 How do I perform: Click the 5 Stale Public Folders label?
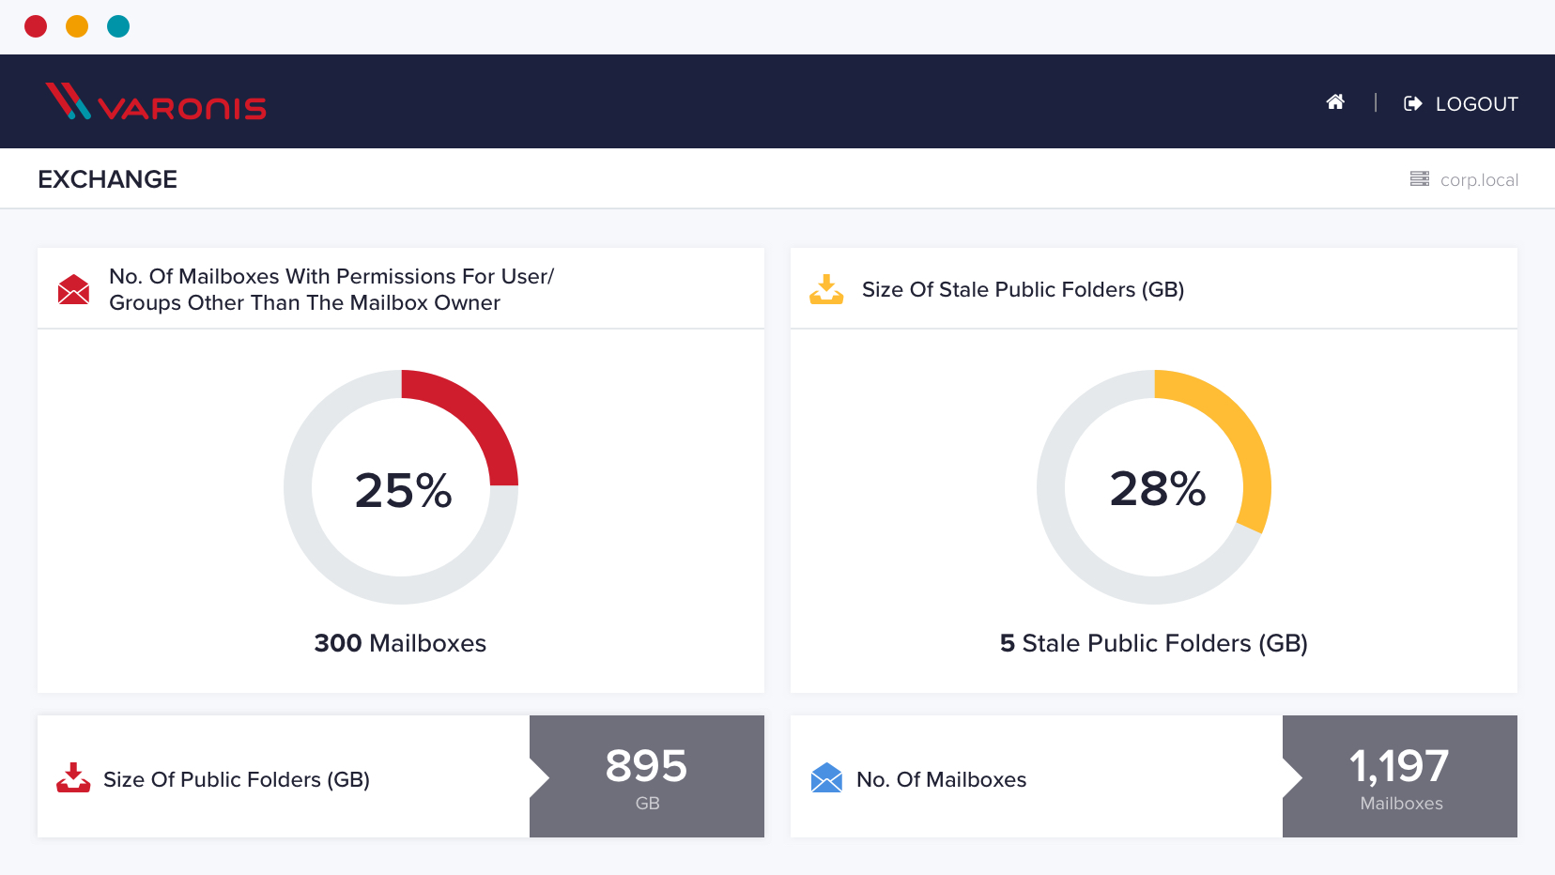(1154, 643)
